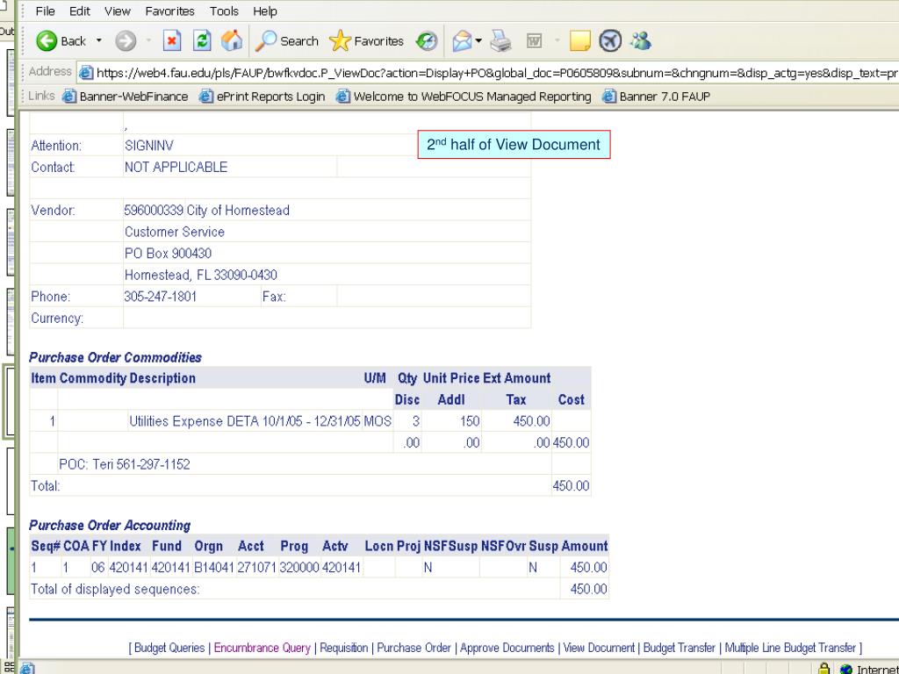Click the Mail envelope icon
The width and height of the screenshot is (899, 674).
point(462,41)
